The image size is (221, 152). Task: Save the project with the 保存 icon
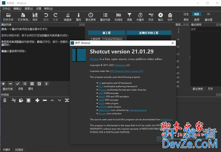[35, 17]
